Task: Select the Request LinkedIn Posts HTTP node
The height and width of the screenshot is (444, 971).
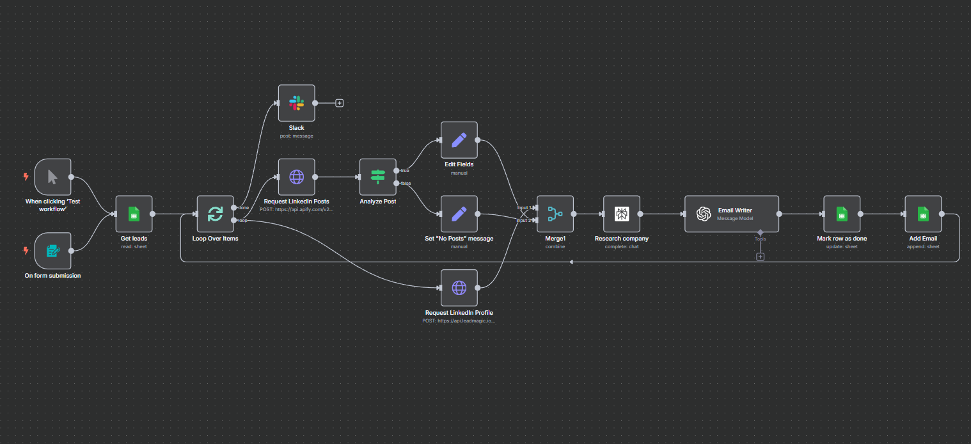Action: click(x=296, y=177)
